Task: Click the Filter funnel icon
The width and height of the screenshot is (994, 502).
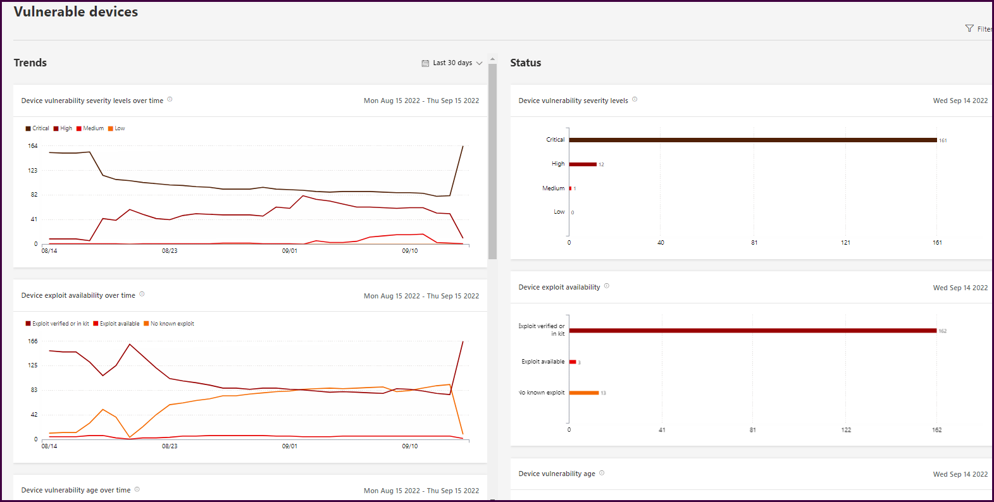Action: click(969, 28)
